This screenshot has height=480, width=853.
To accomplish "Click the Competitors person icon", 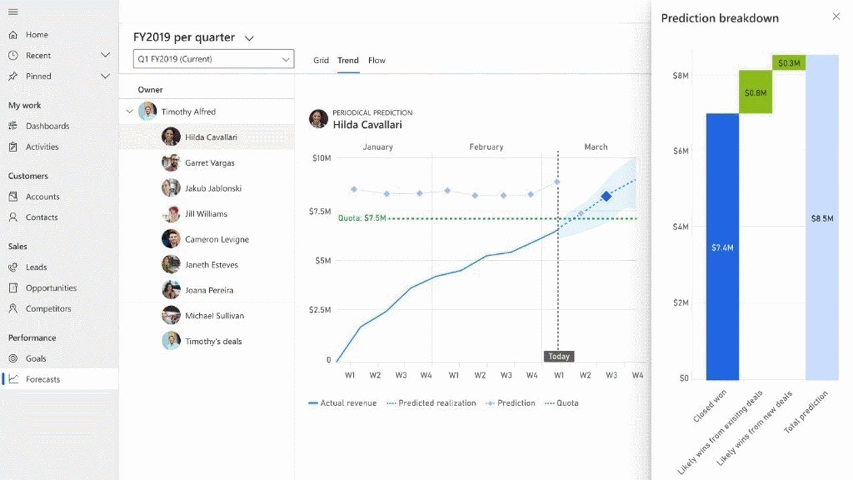I will tap(13, 309).
